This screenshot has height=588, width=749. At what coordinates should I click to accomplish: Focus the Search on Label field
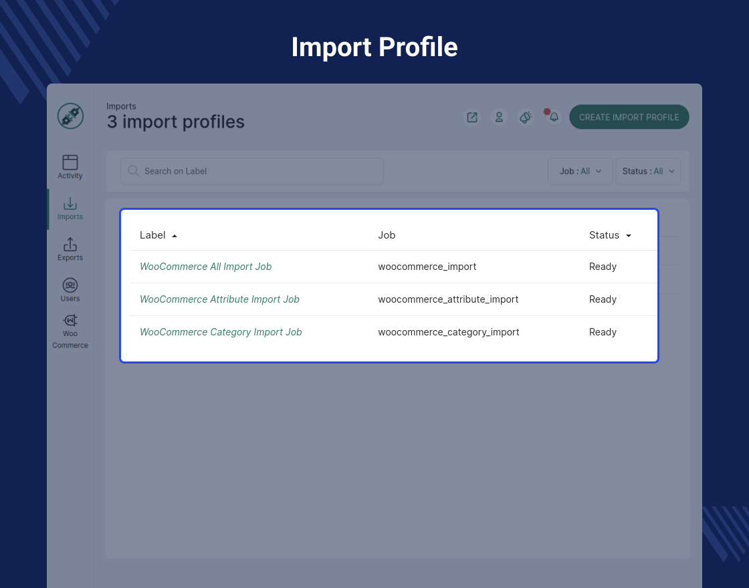point(251,171)
